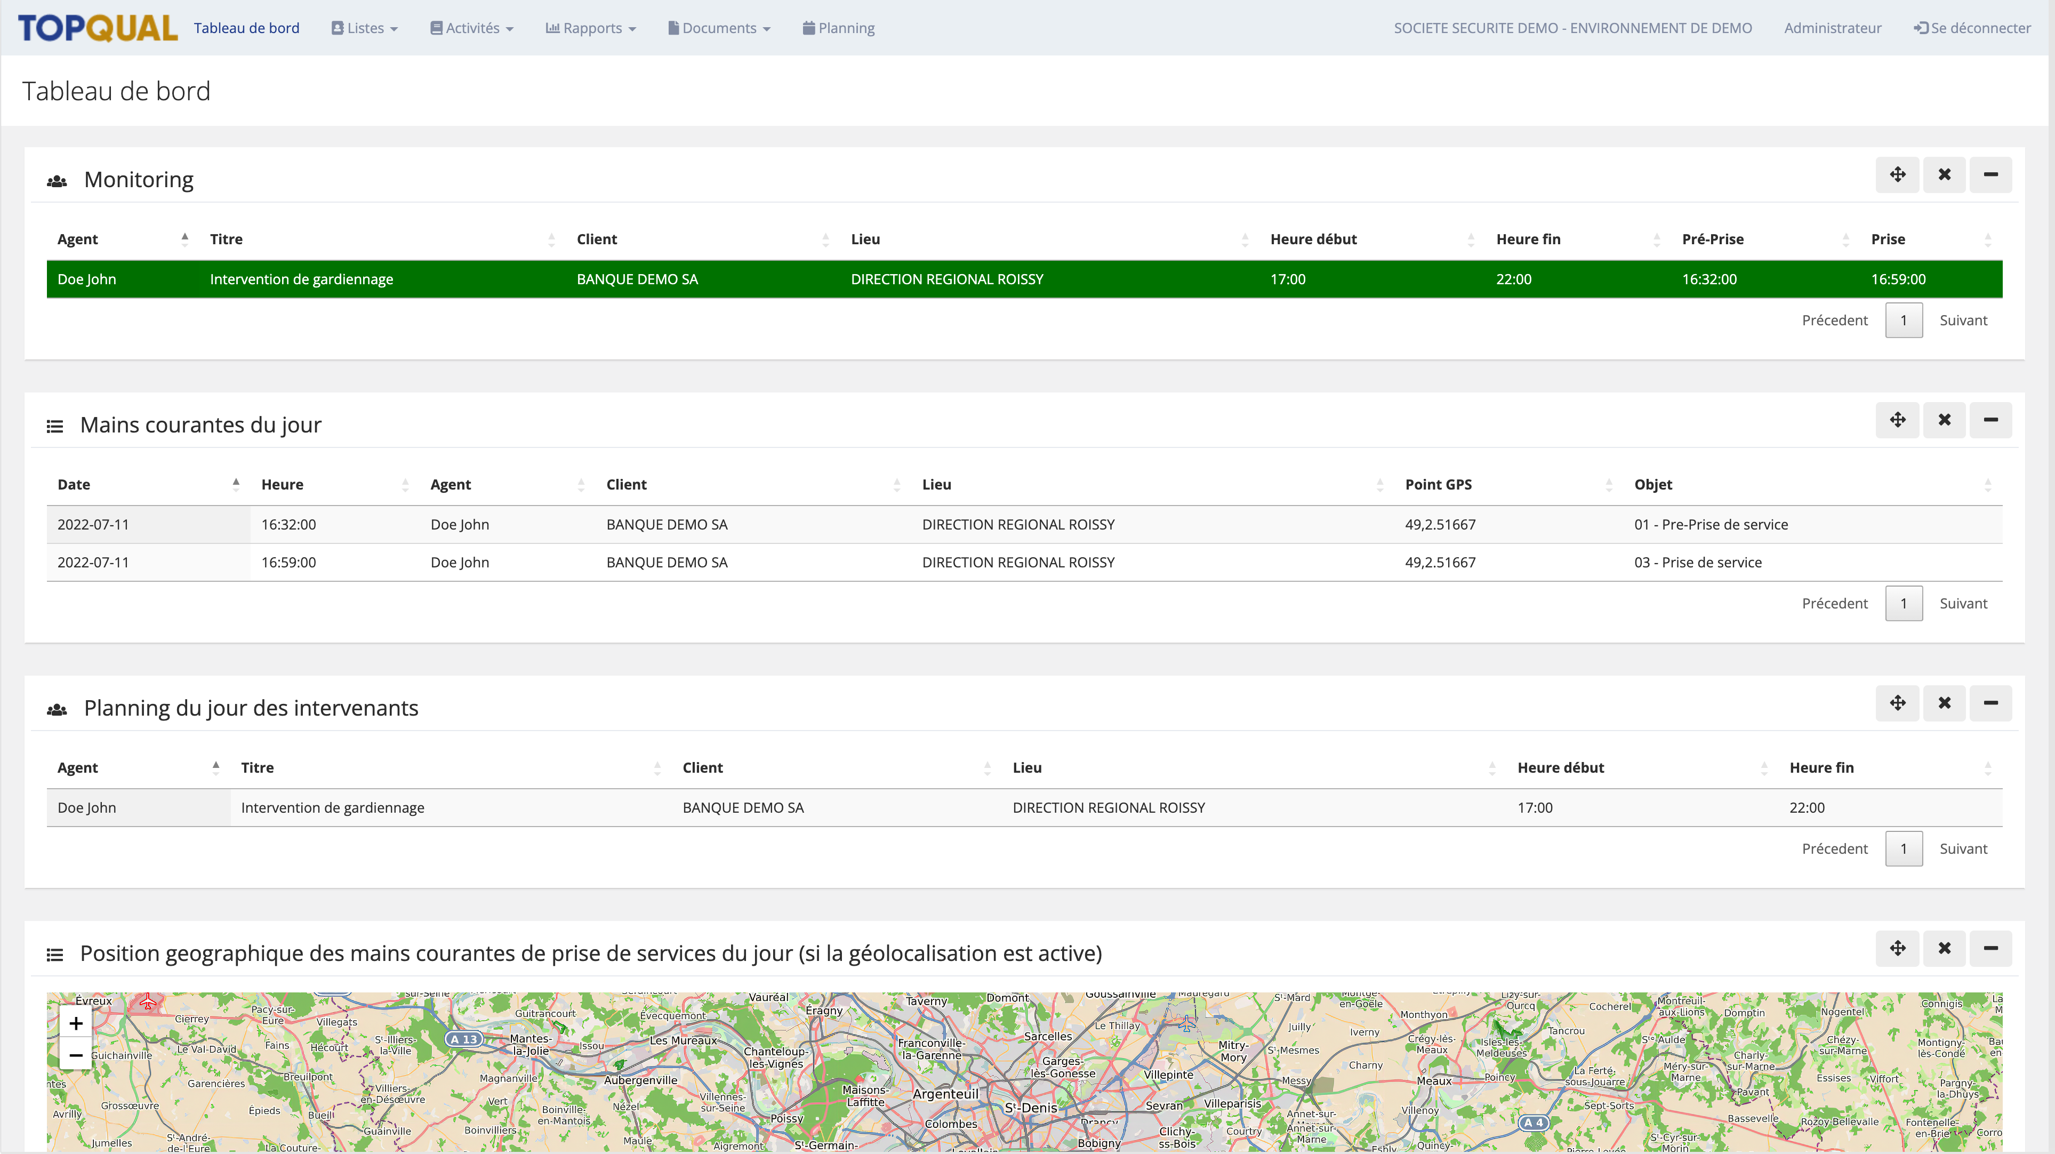Expand the Activités dropdown menu

click(x=471, y=28)
